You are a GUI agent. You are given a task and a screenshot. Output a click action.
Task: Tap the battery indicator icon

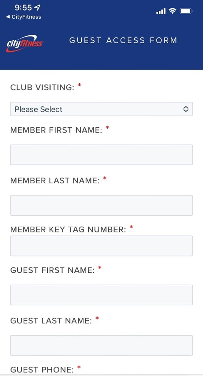pos(187,10)
